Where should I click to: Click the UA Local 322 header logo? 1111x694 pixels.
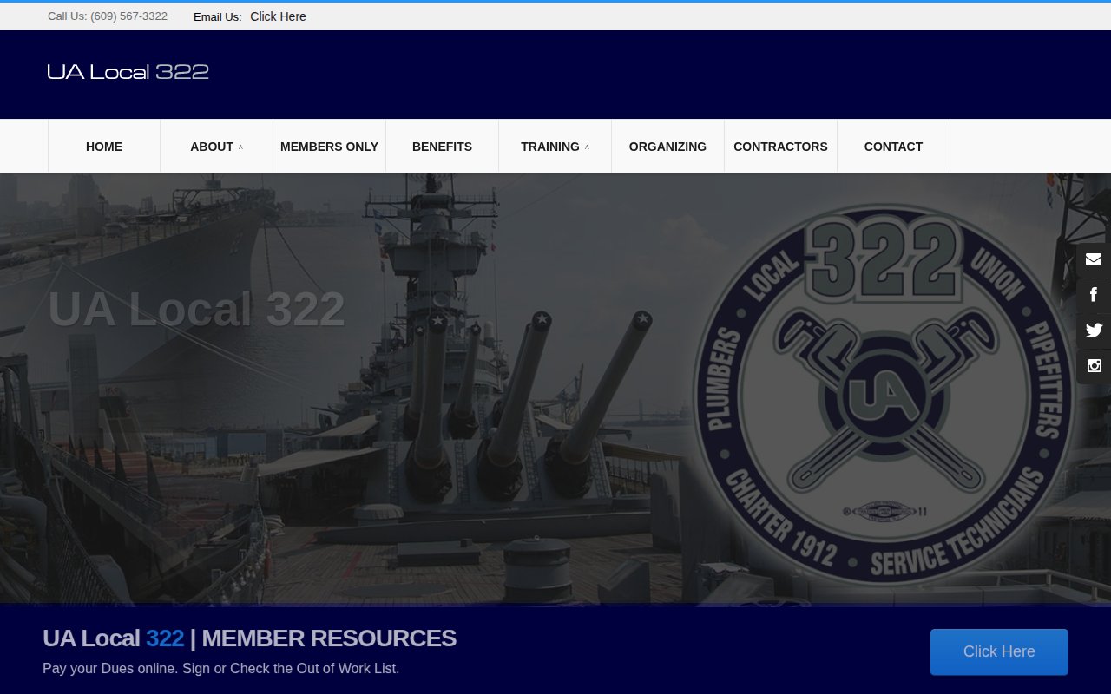[x=128, y=72]
